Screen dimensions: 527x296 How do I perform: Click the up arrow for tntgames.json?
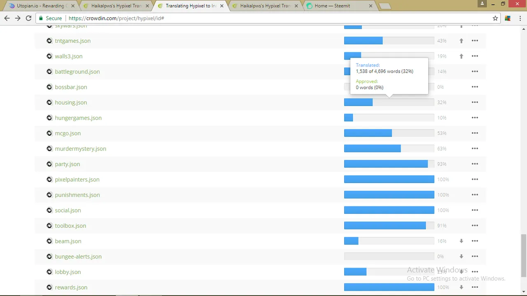point(461,41)
